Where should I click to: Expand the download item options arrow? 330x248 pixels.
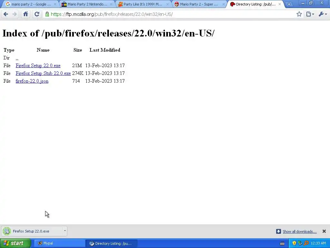[x=65, y=231]
